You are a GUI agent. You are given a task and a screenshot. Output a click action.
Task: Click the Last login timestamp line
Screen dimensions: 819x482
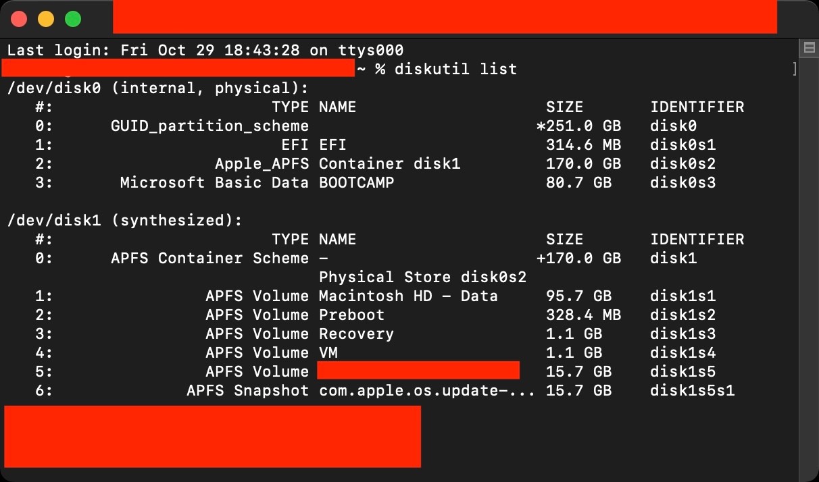click(205, 50)
